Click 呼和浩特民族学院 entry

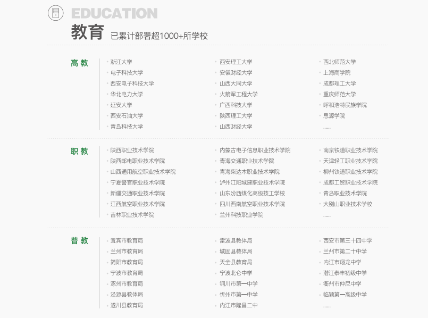tap(345, 105)
